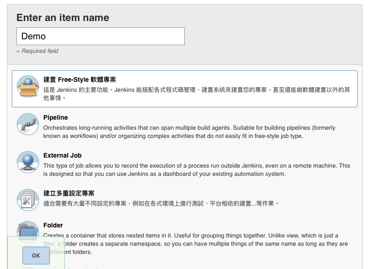
Task: Select the Pipeline pipe icon
Action: (28, 124)
